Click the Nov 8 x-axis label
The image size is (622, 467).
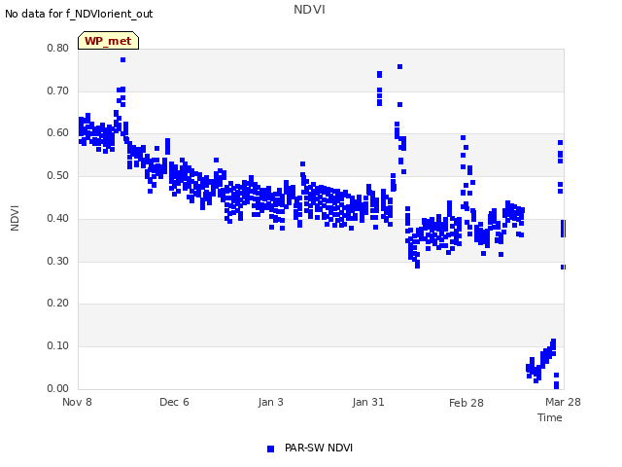coord(77,402)
